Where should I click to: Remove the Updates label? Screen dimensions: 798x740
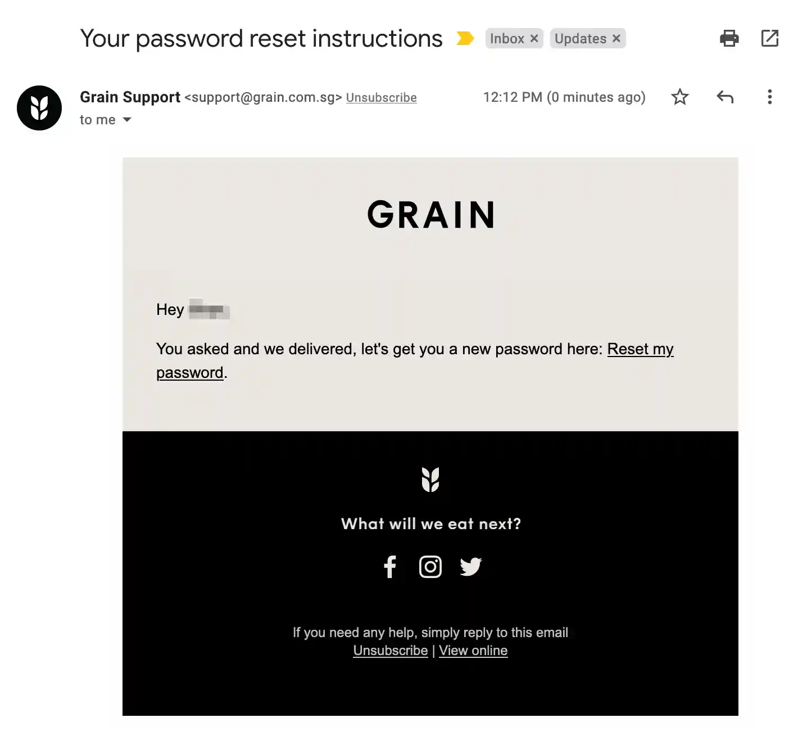click(x=616, y=39)
